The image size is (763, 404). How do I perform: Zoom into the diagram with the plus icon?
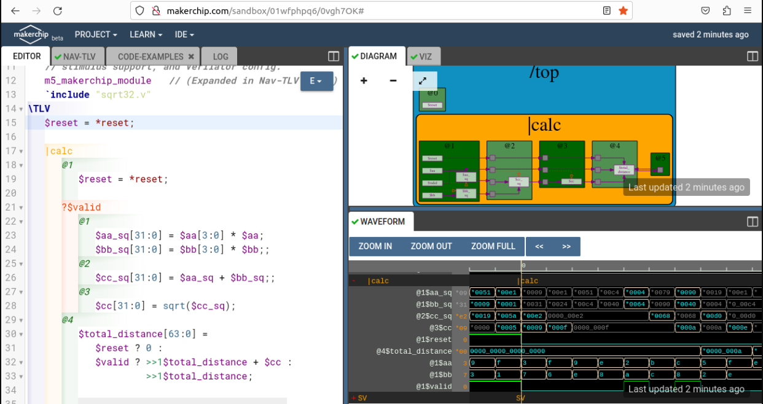pos(364,80)
